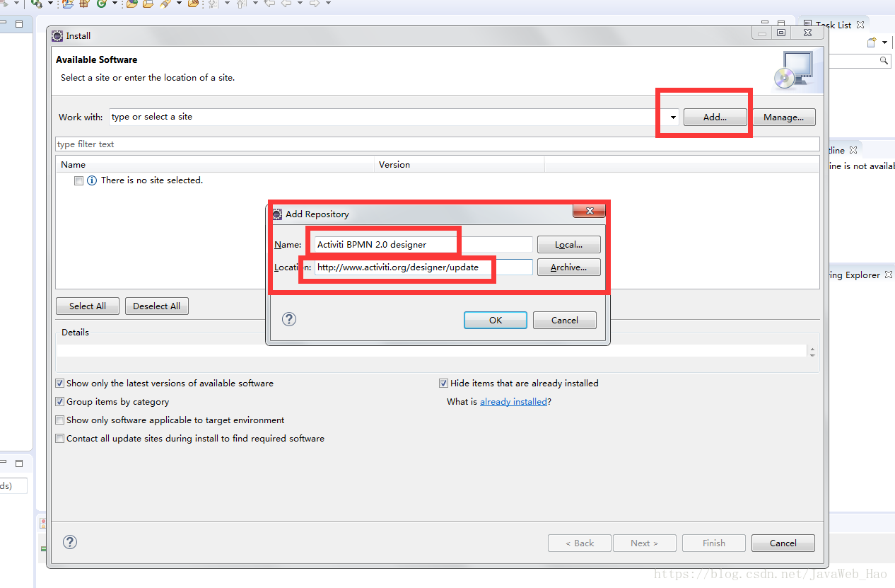Open the 'already installed' link
The height and width of the screenshot is (588, 895).
[x=513, y=402]
